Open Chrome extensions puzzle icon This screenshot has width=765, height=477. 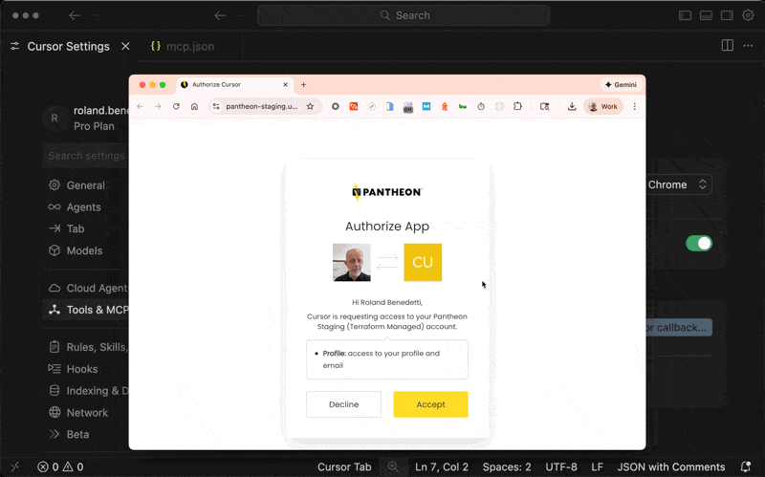517,107
